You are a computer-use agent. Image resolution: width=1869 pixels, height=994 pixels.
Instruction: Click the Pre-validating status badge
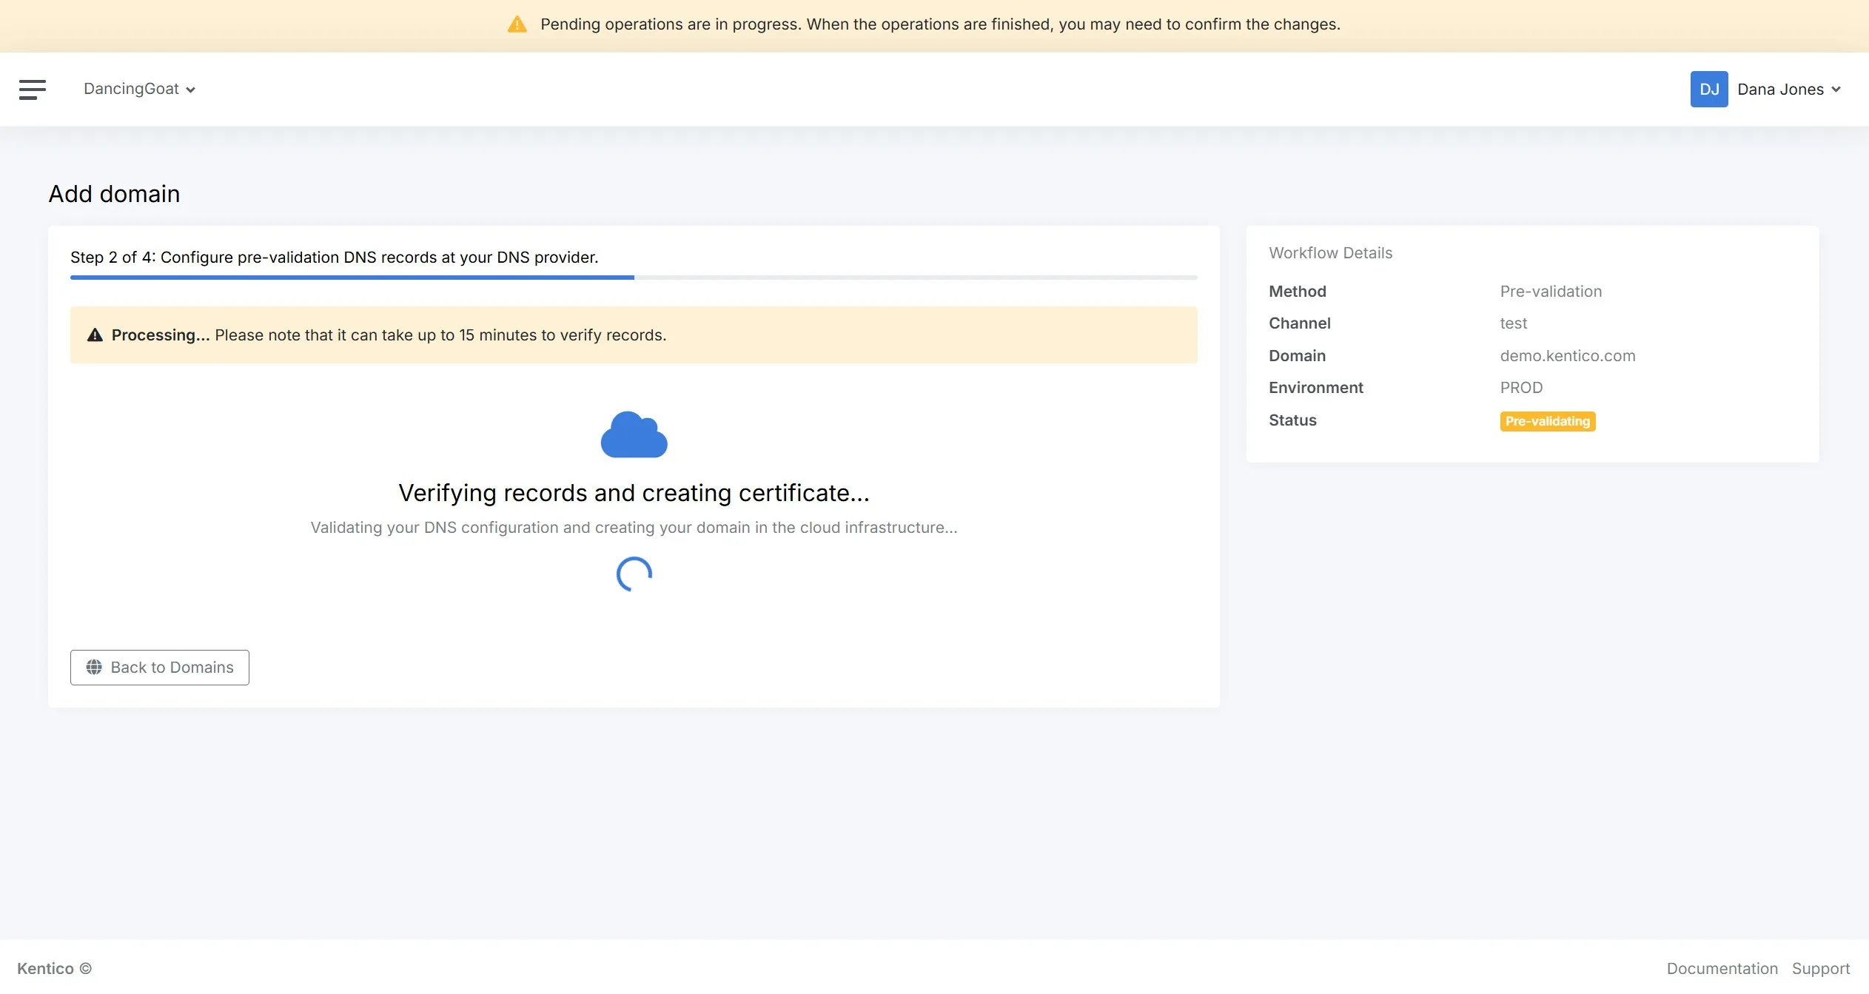tap(1547, 421)
